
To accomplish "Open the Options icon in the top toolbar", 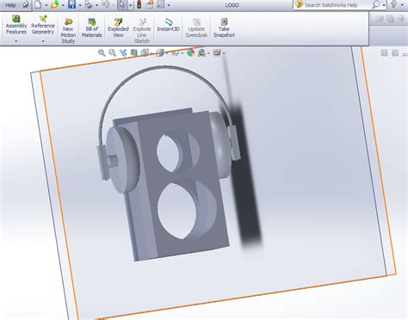I will click(x=160, y=4).
